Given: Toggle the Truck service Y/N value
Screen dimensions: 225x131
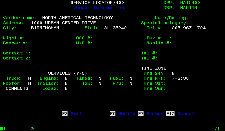Looking at the screenshot, I should (30, 78).
